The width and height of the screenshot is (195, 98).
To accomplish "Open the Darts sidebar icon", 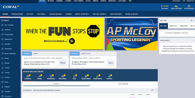I will [x=2, y=82].
